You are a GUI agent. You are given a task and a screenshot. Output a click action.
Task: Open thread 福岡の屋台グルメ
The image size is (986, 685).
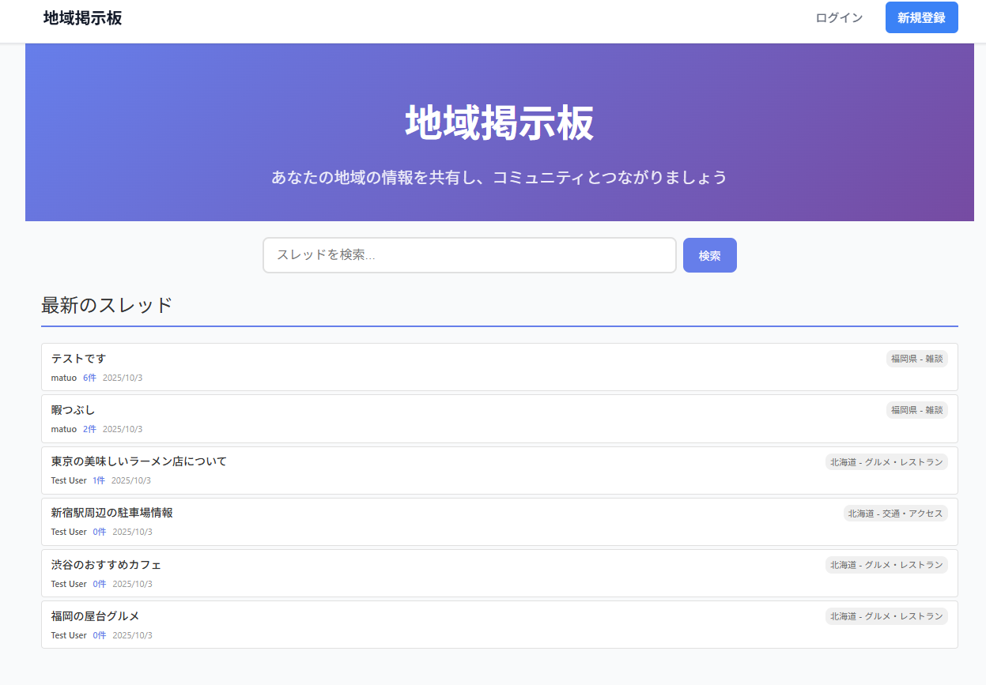click(x=95, y=616)
